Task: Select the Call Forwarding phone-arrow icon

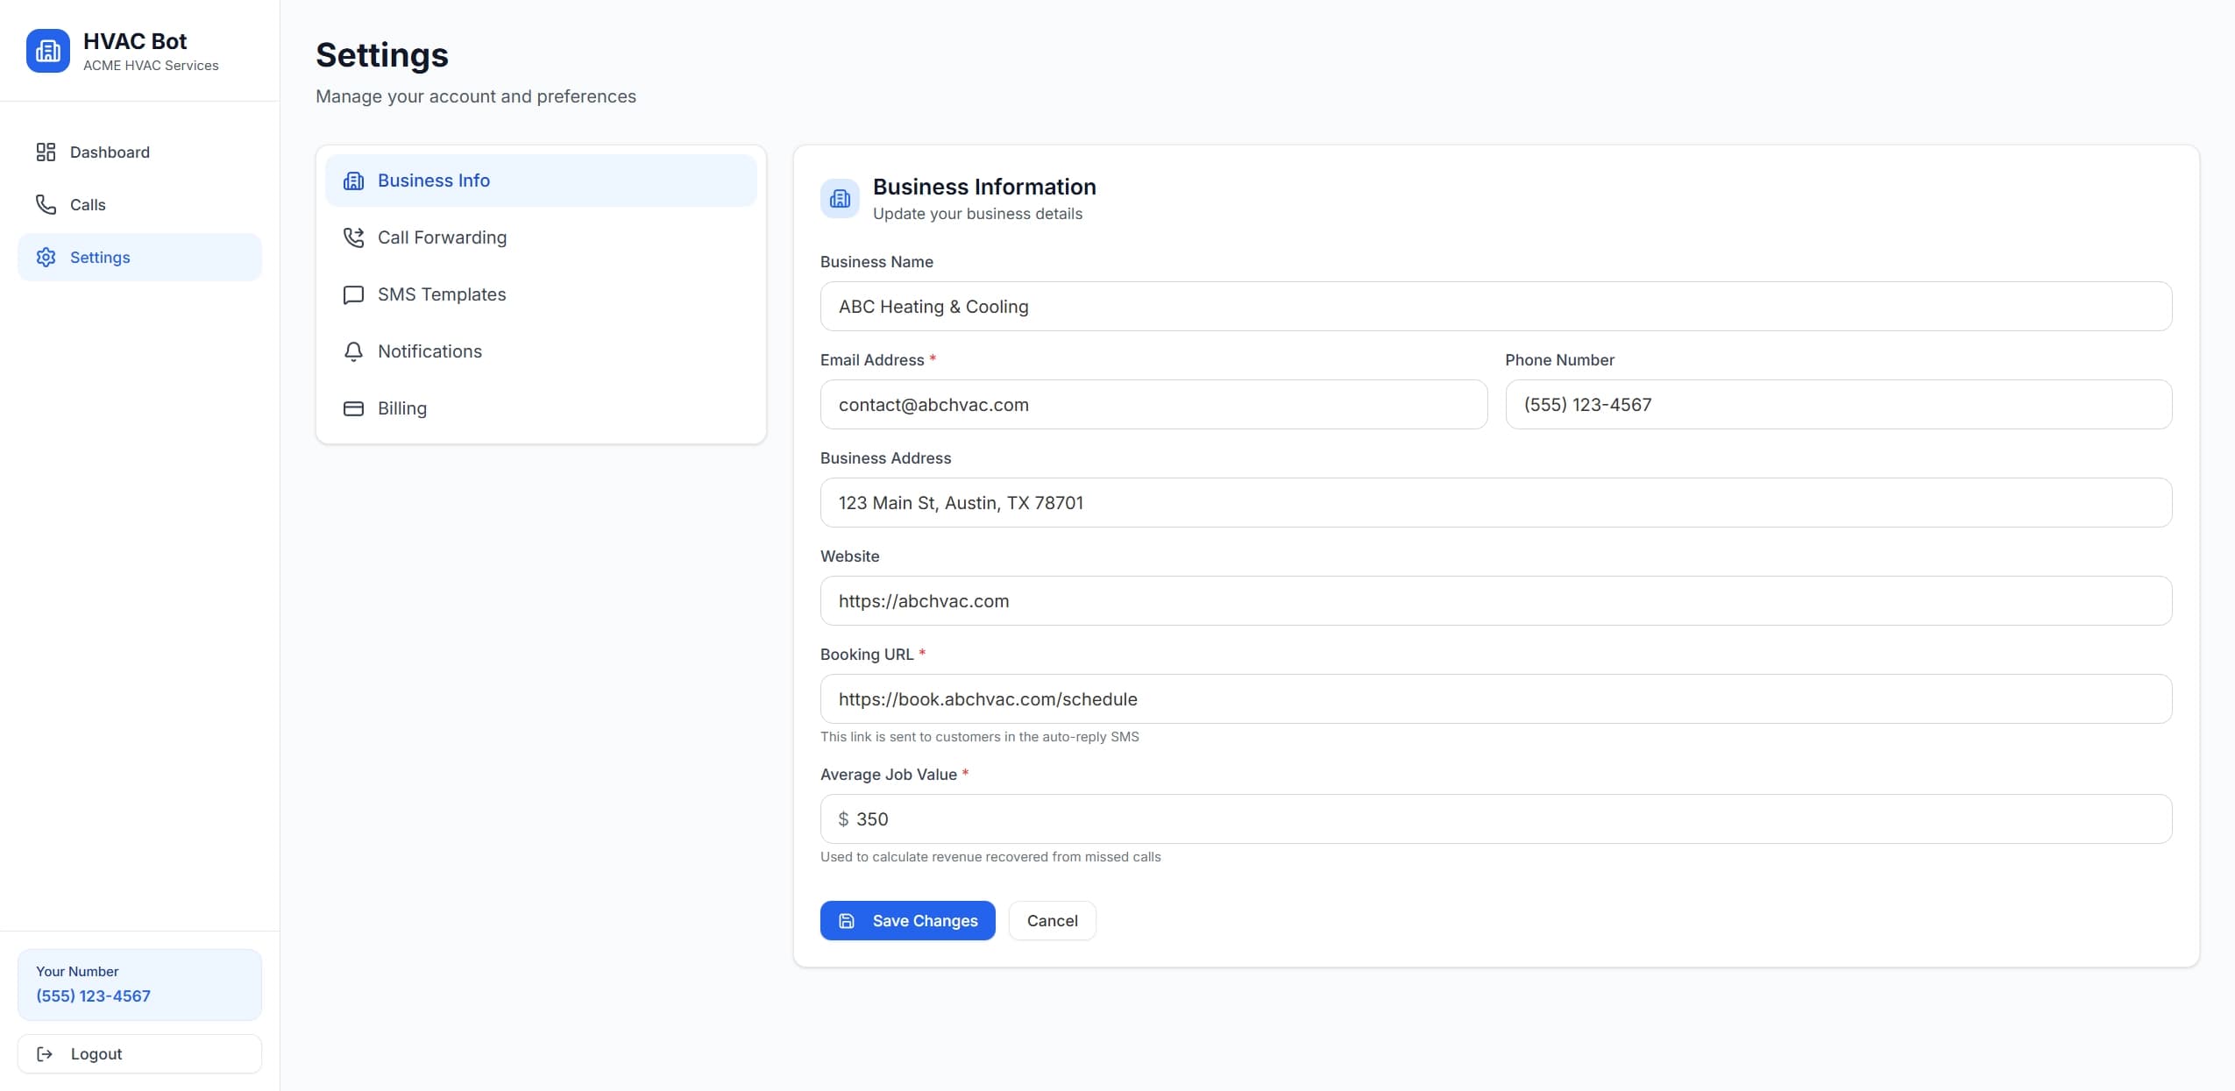Action: [x=353, y=237]
